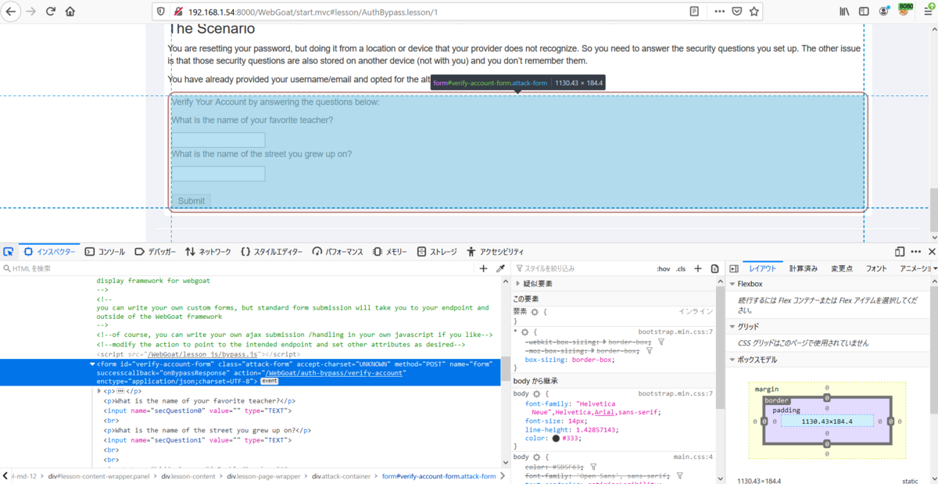Click the Submit button in the form
The width and height of the screenshot is (938, 484).
pyautogui.click(x=191, y=201)
